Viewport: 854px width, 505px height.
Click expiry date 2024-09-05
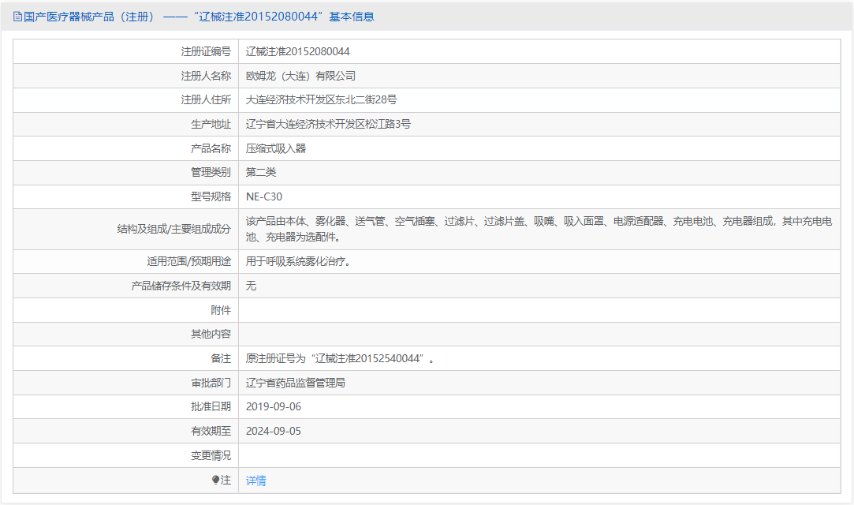tap(274, 431)
